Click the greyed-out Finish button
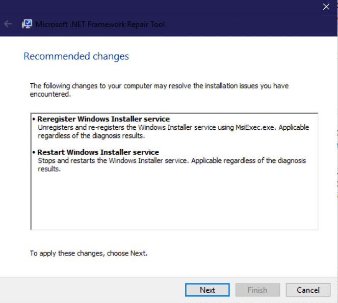Viewport: 338px width, 303px height. (x=257, y=290)
